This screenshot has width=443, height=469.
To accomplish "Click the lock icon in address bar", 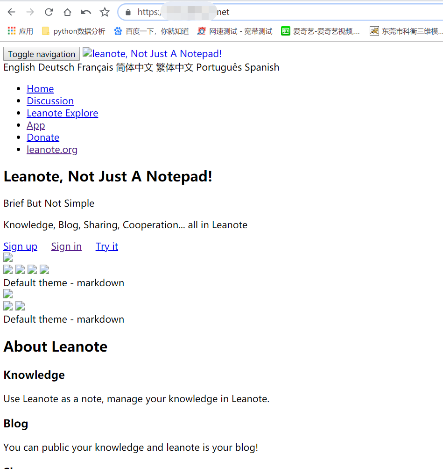I will tap(128, 12).
